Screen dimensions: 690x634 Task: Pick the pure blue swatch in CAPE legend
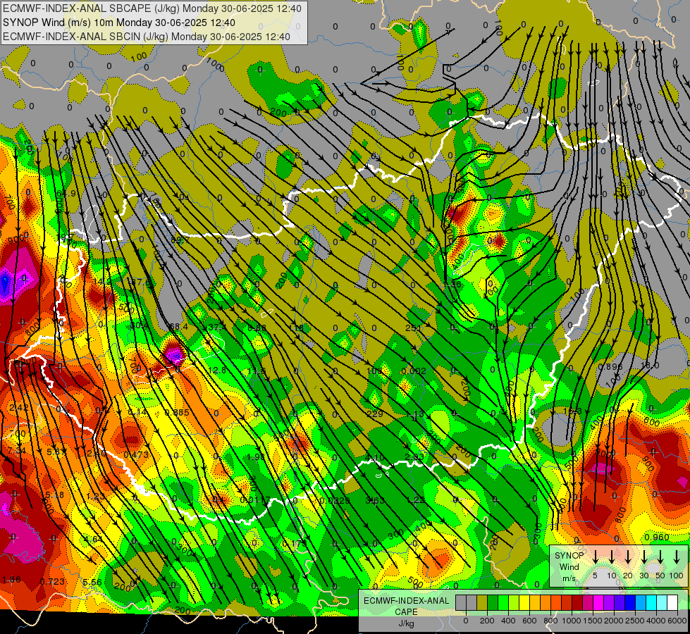click(x=630, y=603)
